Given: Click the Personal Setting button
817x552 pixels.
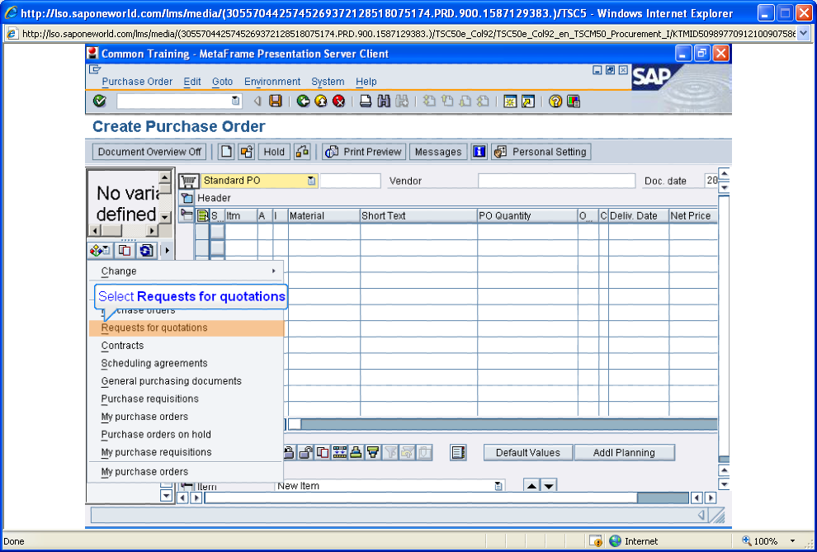Looking at the screenshot, I should pyautogui.click(x=541, y=152).
